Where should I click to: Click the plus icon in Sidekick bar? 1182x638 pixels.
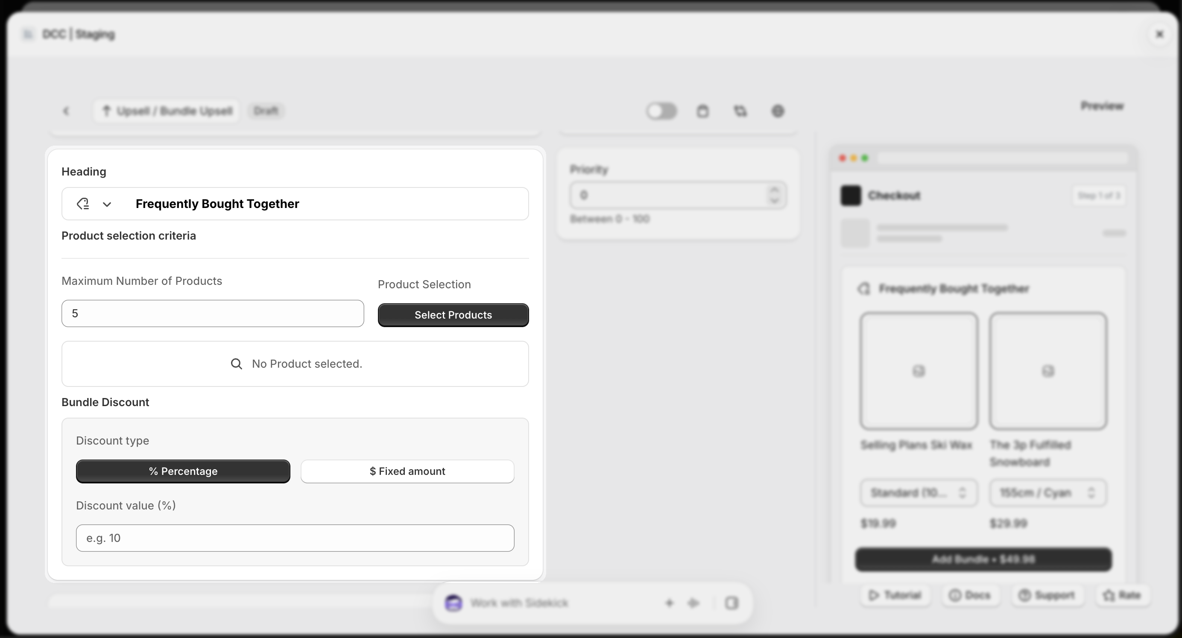pyautogui.click(x=670, y=603)
